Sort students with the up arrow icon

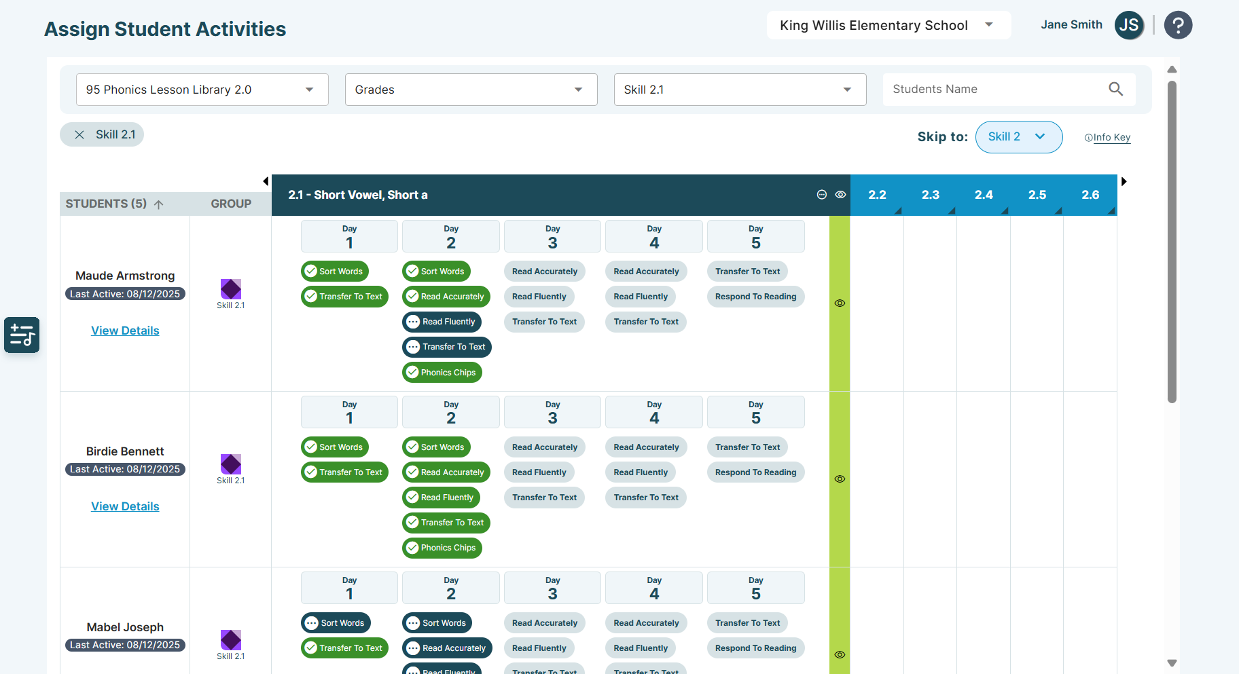coord(159,204)
